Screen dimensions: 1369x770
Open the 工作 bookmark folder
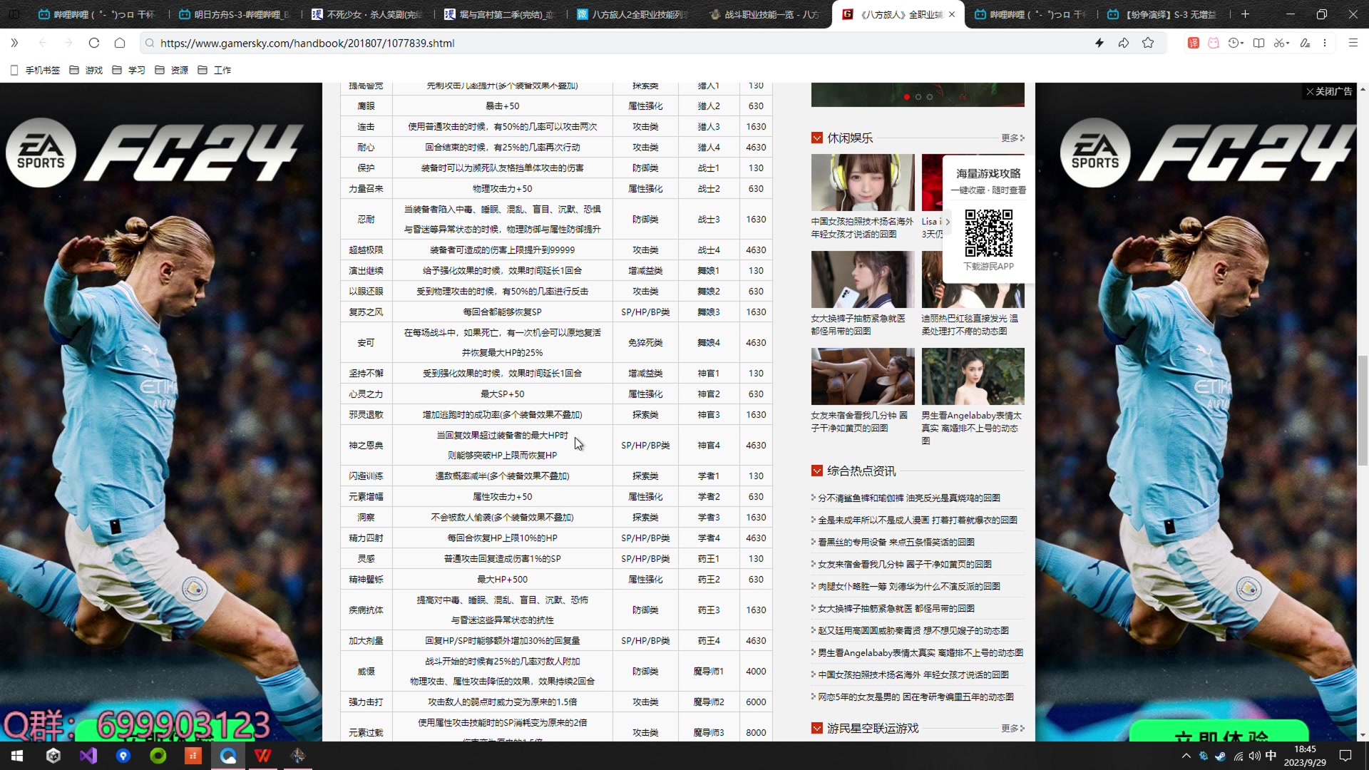(x=215, y=70)
